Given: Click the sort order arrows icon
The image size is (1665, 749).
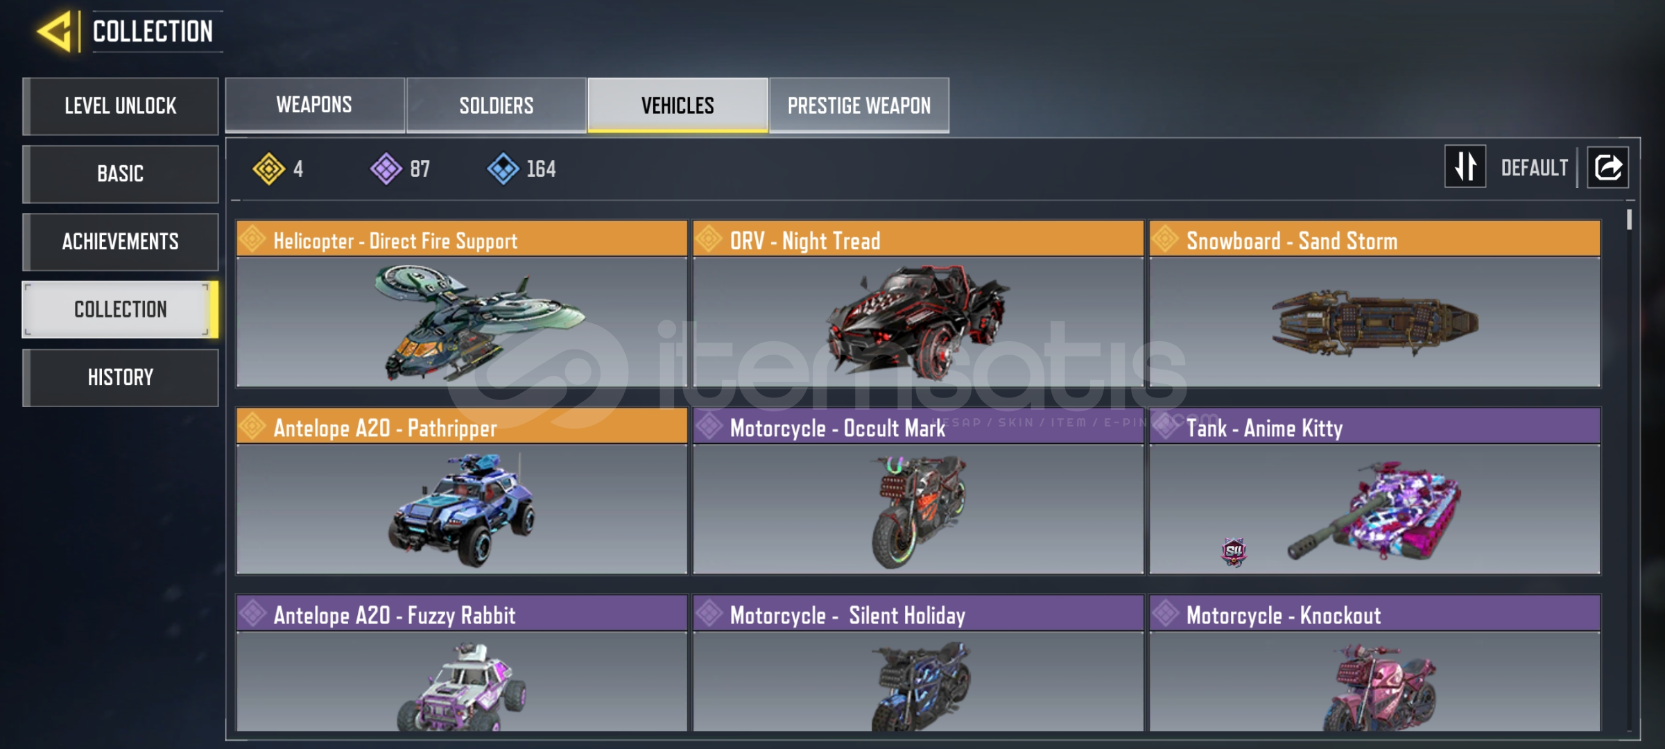Looking at the screenshot, I should click(x=1465, y=166).
